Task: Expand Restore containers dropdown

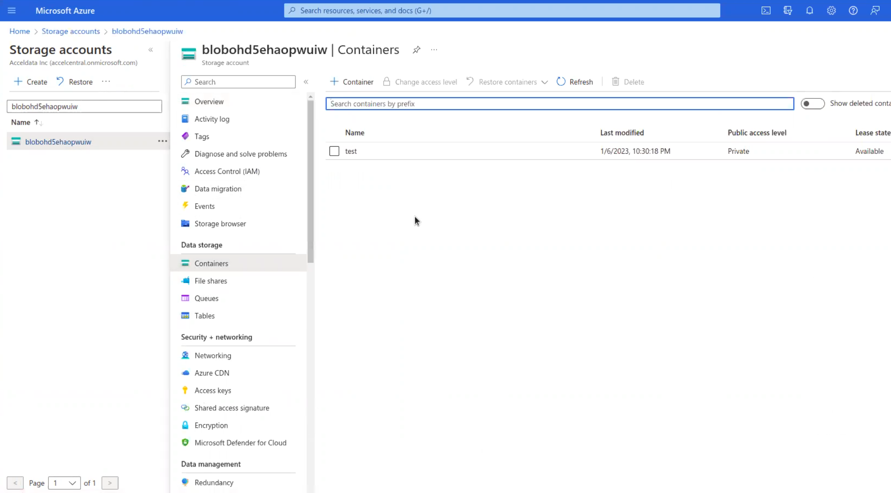Action: [544, 82]
